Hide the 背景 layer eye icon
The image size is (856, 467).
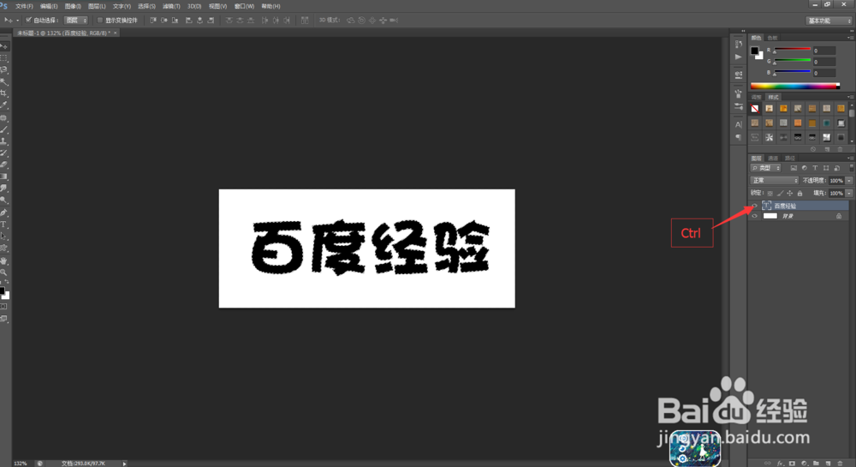tap(754, 216)
